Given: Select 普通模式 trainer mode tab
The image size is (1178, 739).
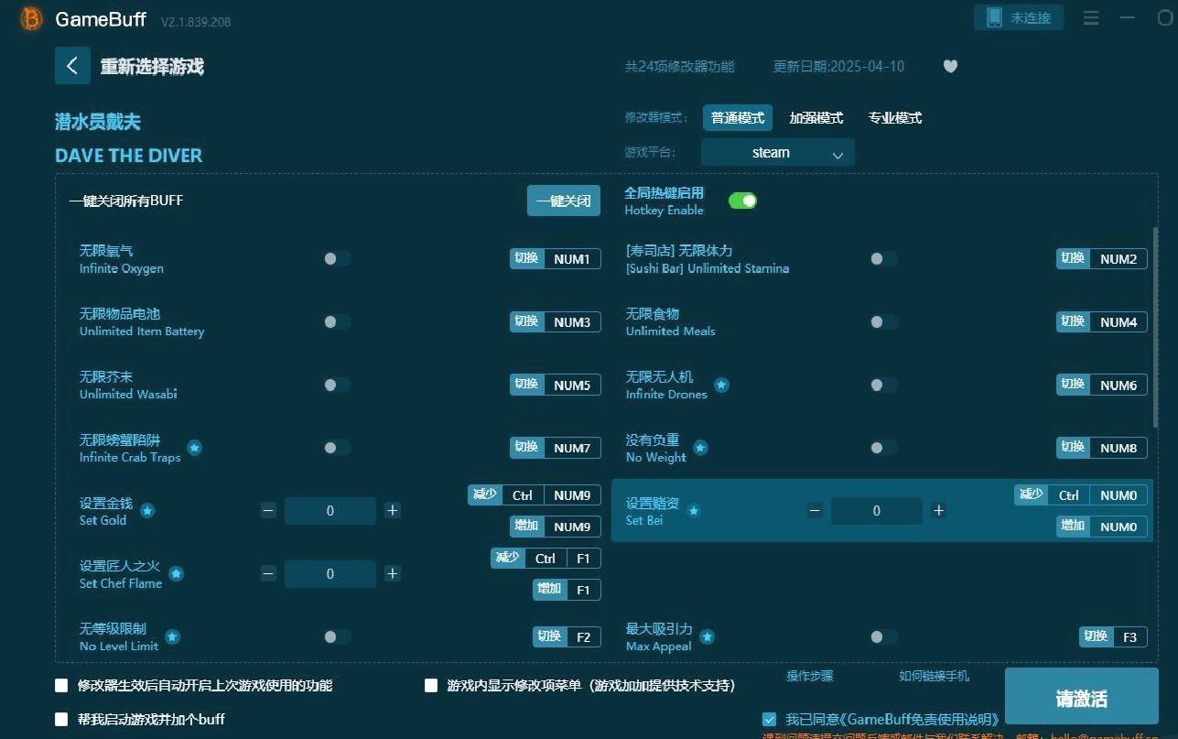Looking at the screenshot, I should click(x=738, y=118).
